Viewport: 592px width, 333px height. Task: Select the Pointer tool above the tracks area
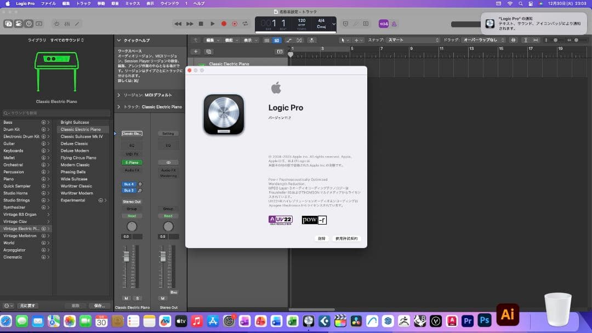(x=343, y=40)
